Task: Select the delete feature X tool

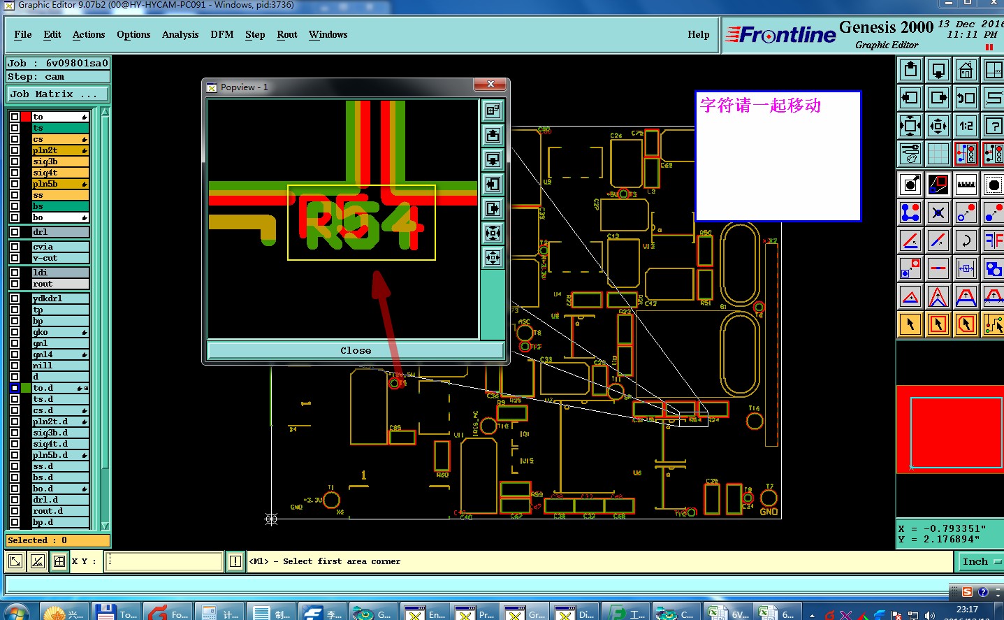Action: click(x=938, y=212)
